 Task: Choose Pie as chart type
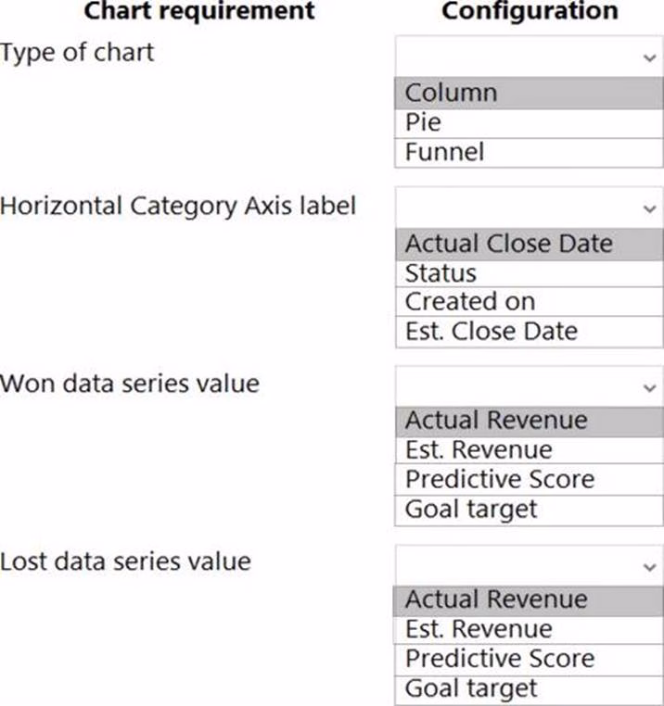click(x=529, y=122)
